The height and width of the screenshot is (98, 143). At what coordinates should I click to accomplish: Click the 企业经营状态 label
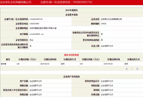point(22,40)
